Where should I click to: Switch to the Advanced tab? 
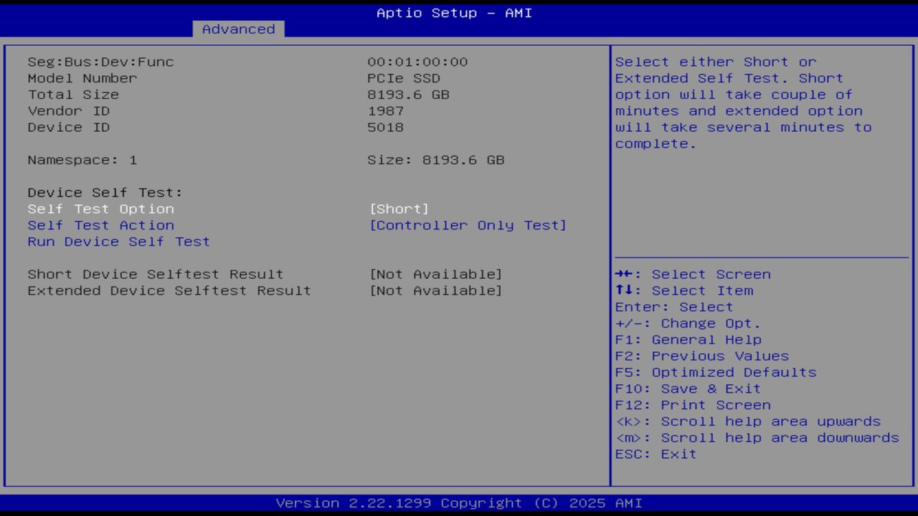(x=238, y=29)
